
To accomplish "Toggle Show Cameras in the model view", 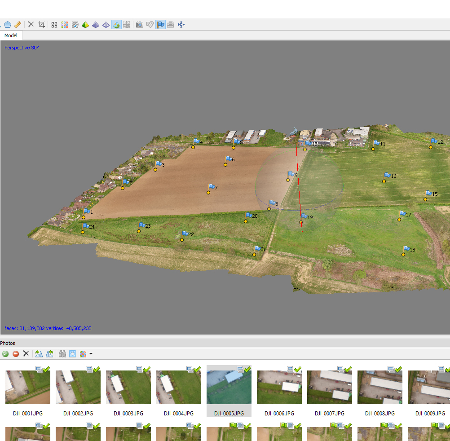I will (x=140, y=25).
